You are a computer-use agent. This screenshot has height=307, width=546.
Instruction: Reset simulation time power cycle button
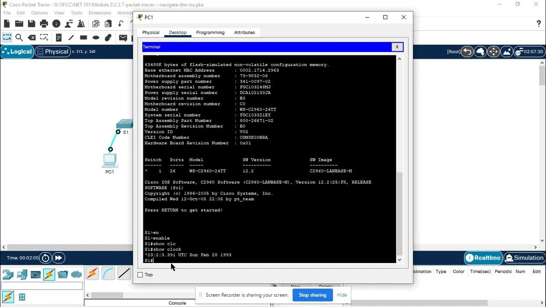click(45, 258)
